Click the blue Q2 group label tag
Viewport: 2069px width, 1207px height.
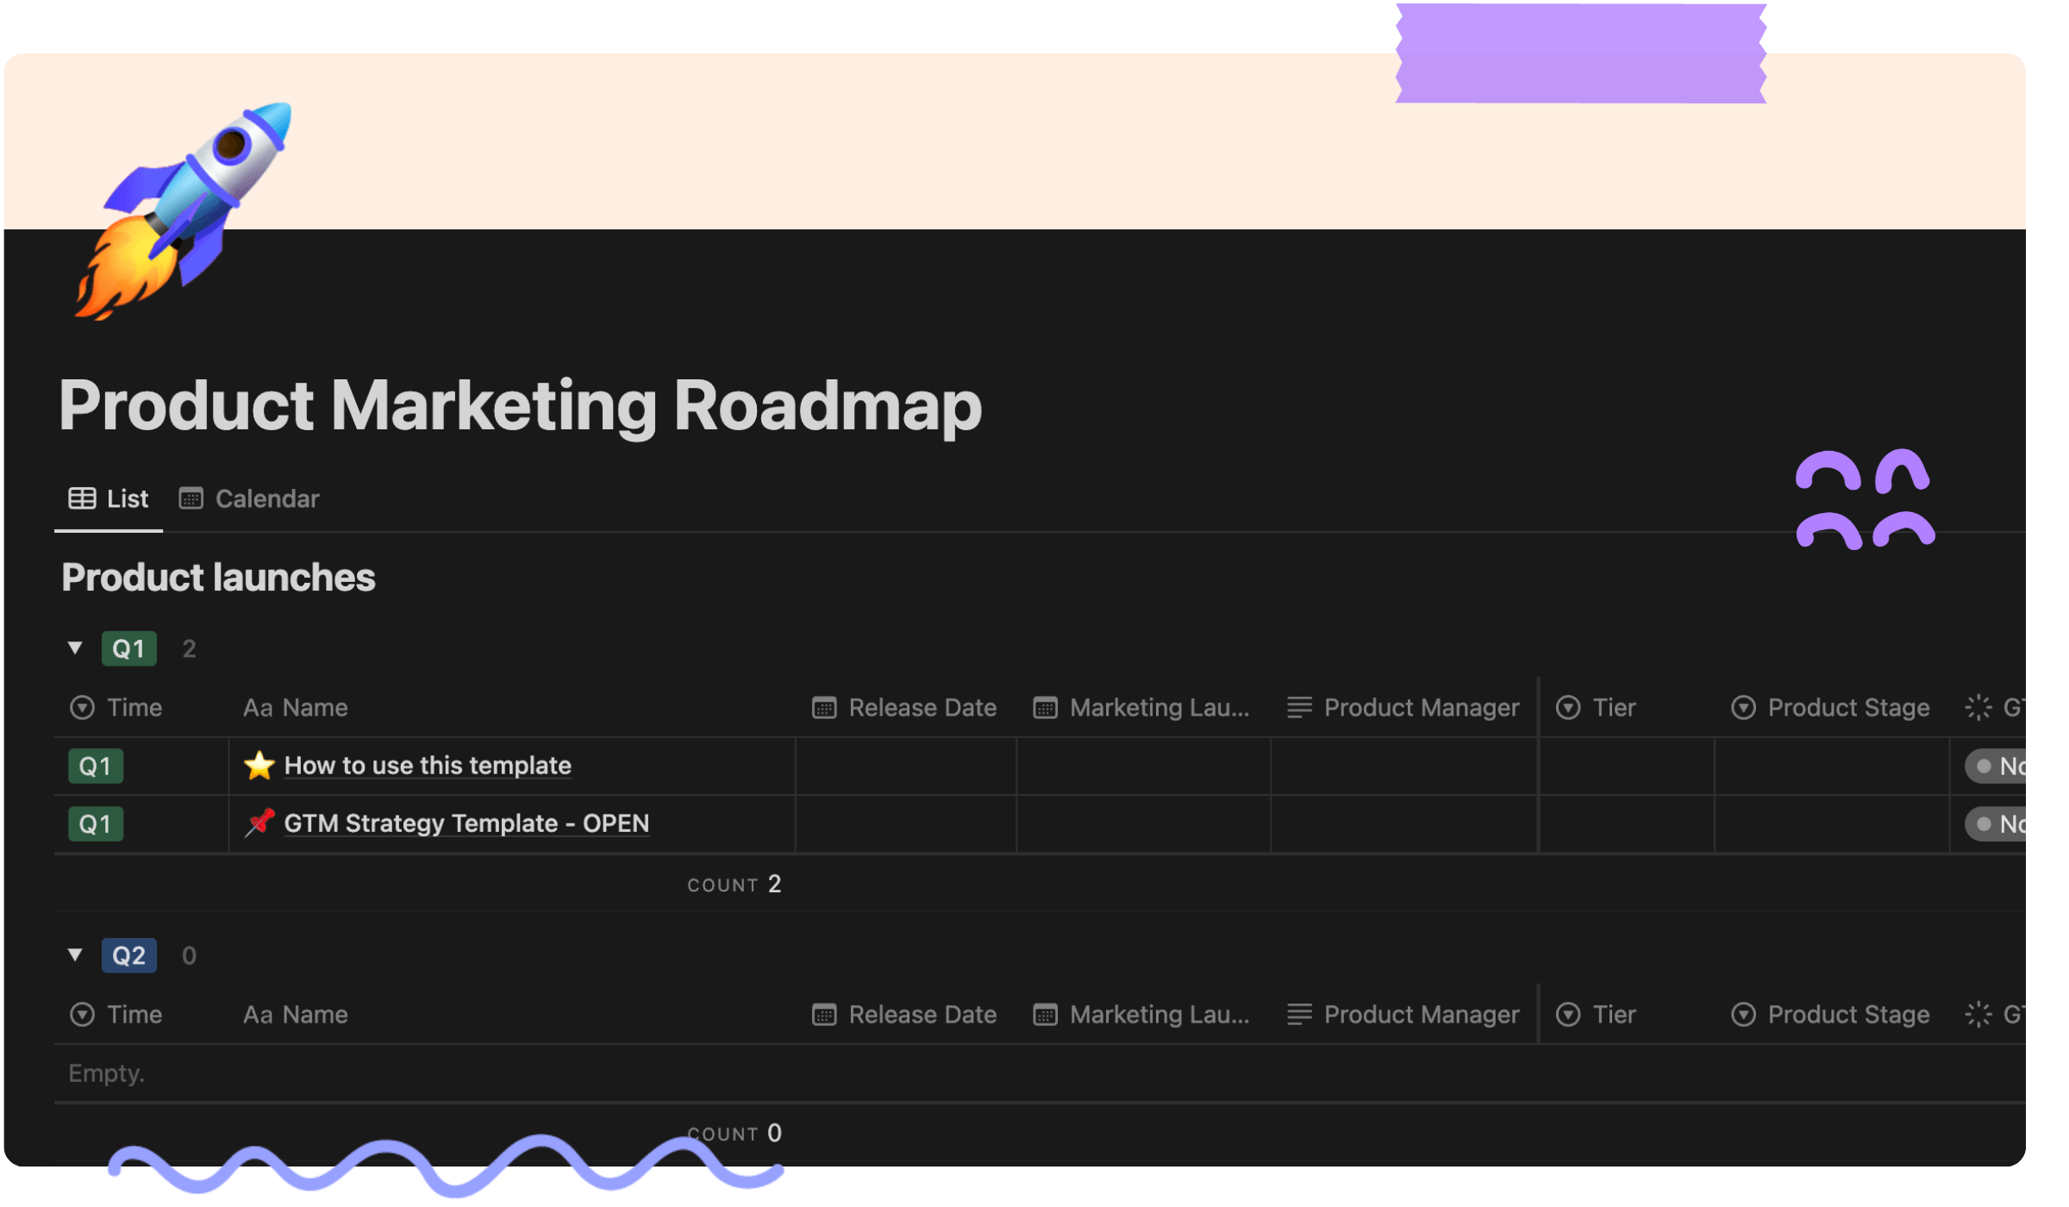[129, 955]
